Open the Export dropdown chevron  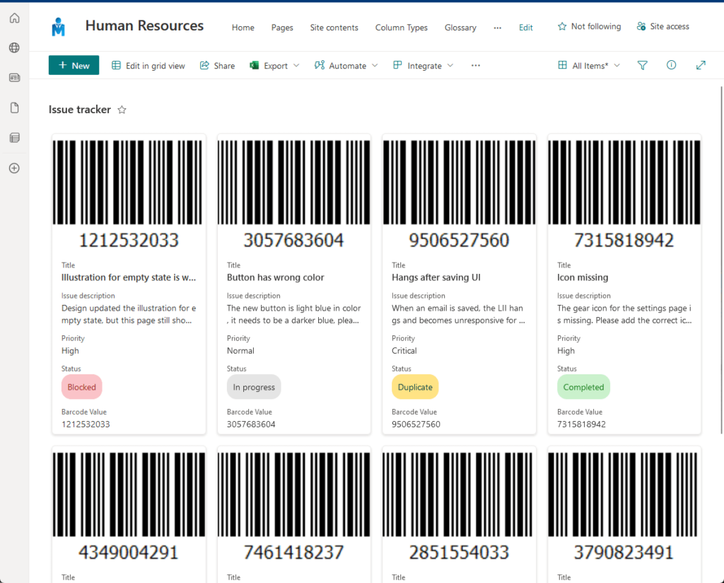pos(296,66)
